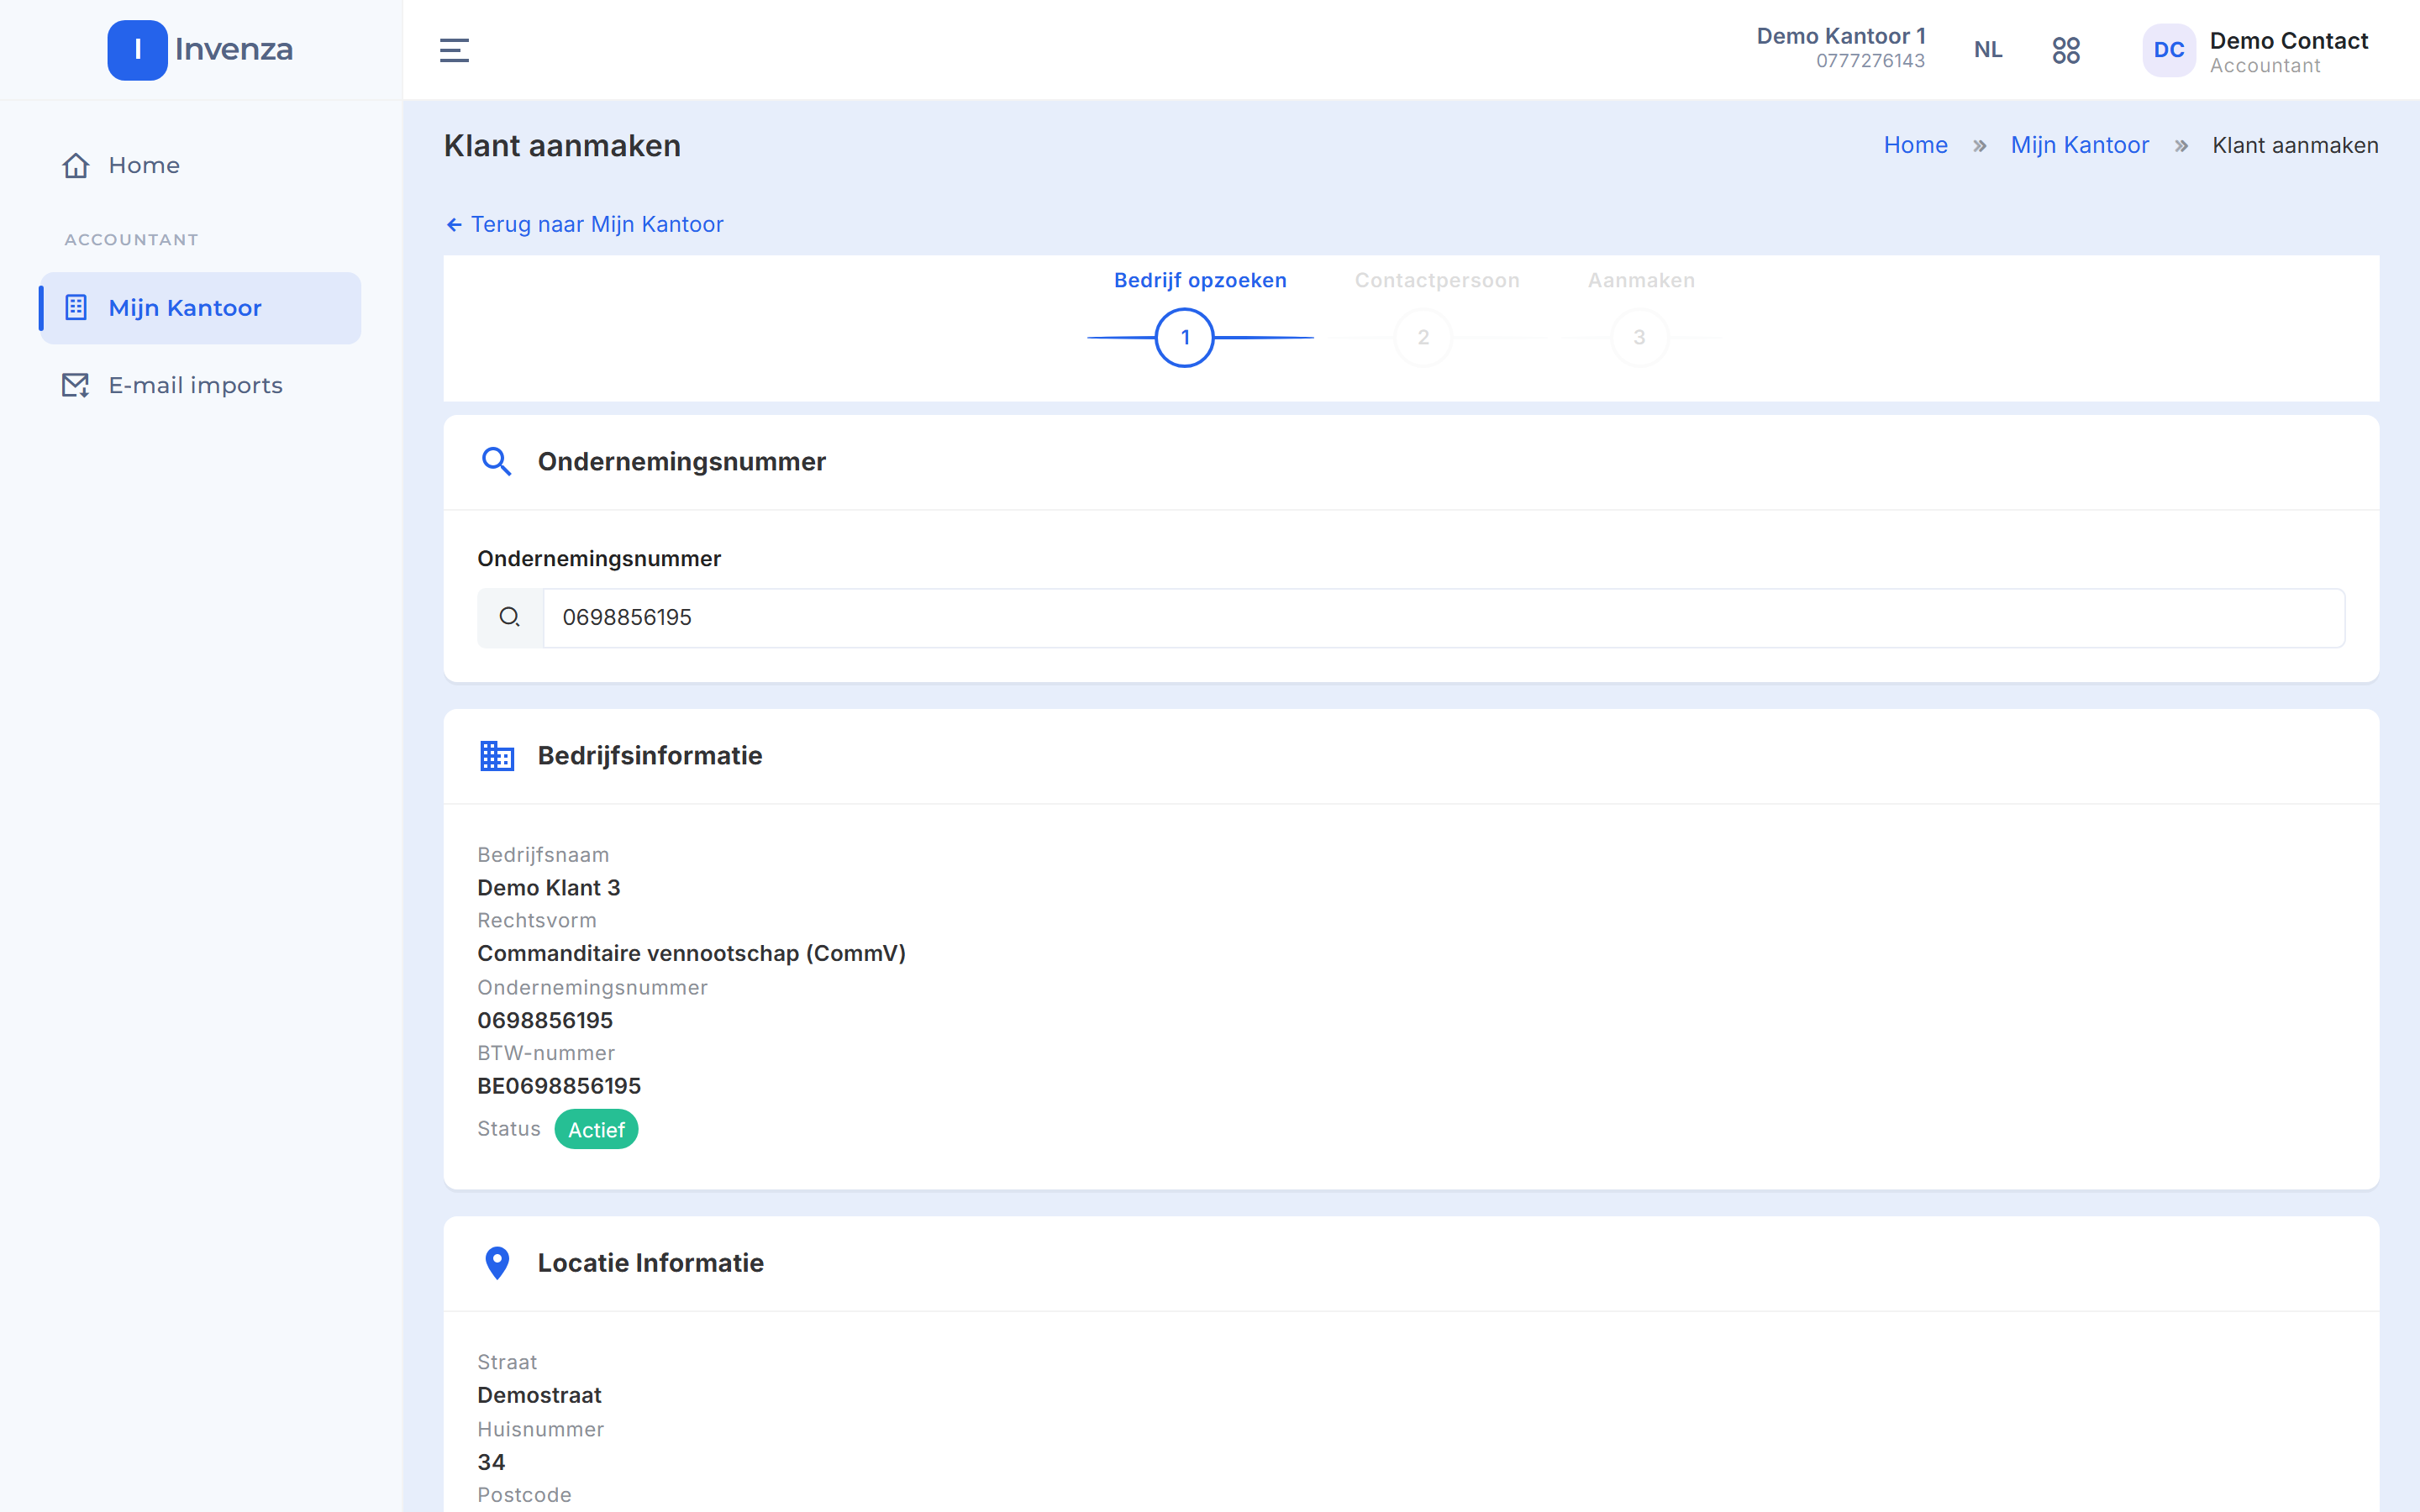
Task: Click the bold Ondernemingsnummer value in Bedrijfsinformatie
Action: pyautogui.click(x=545, y=1021)
